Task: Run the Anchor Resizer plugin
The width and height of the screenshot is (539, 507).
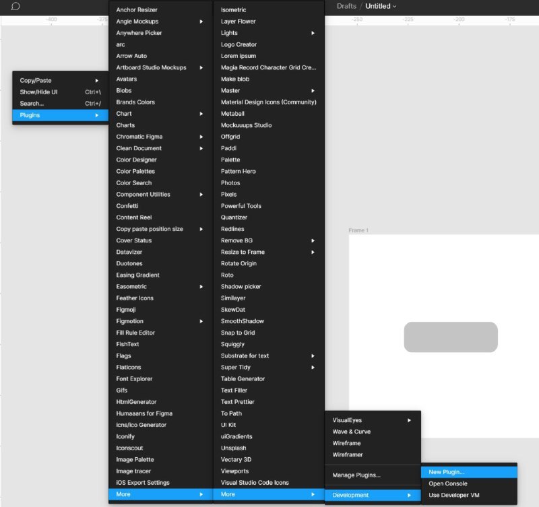Action: coord(160,10)
